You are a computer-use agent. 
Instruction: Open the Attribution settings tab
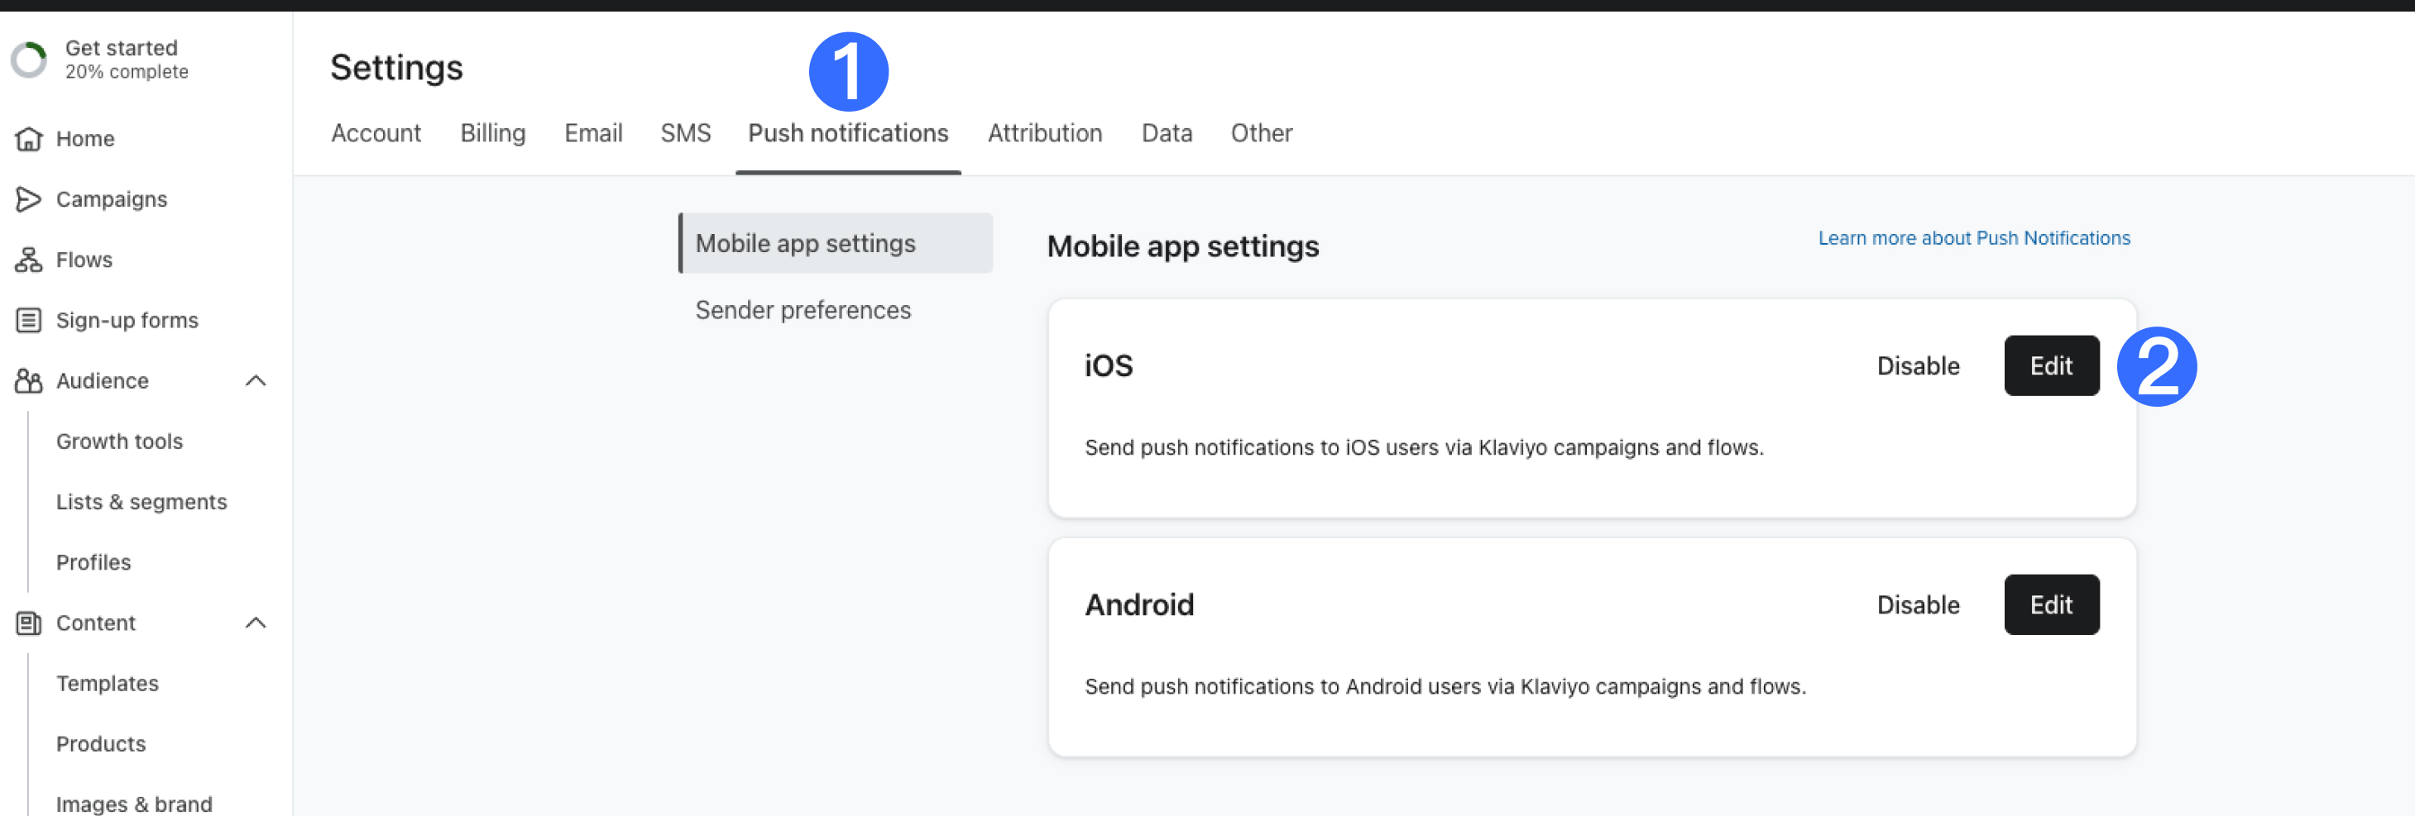1044,133
